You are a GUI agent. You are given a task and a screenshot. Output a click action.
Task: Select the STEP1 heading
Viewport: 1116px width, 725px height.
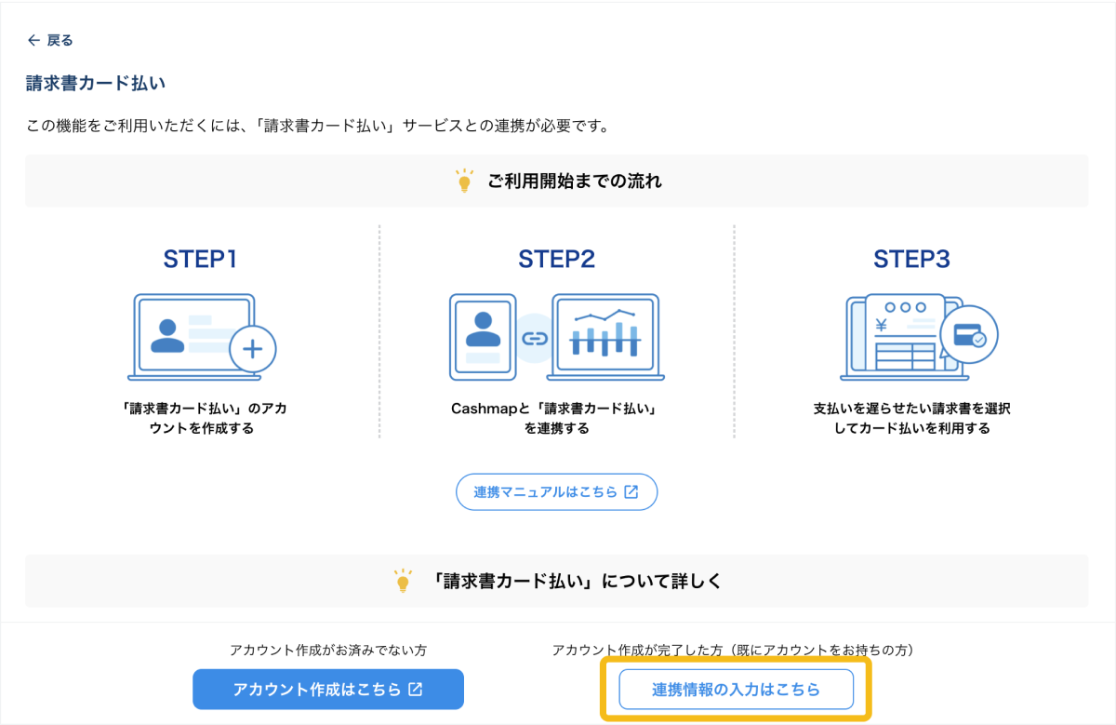(200, 260)
